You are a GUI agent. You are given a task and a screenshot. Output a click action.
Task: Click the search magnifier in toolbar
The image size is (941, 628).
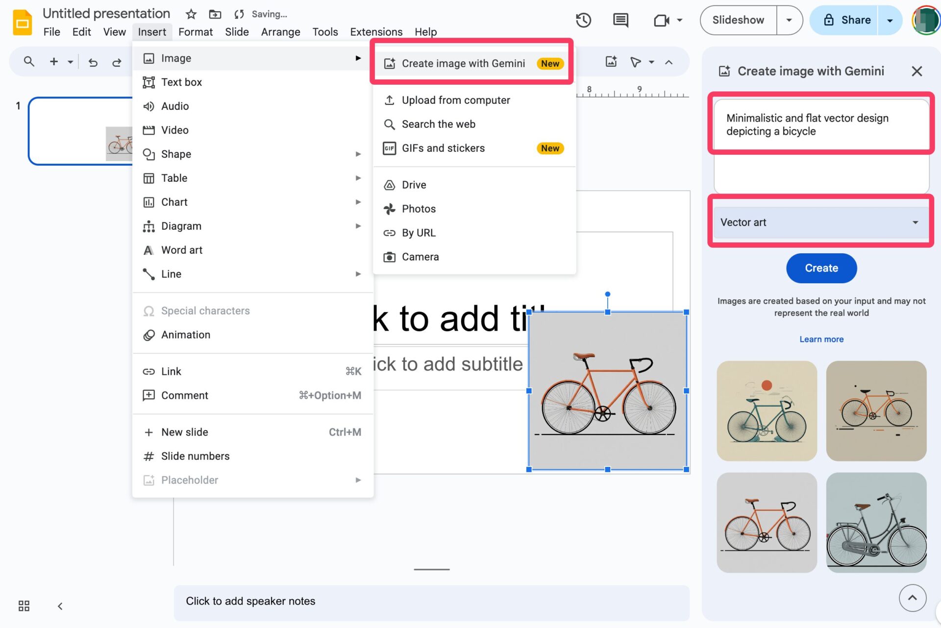(29, 62)
